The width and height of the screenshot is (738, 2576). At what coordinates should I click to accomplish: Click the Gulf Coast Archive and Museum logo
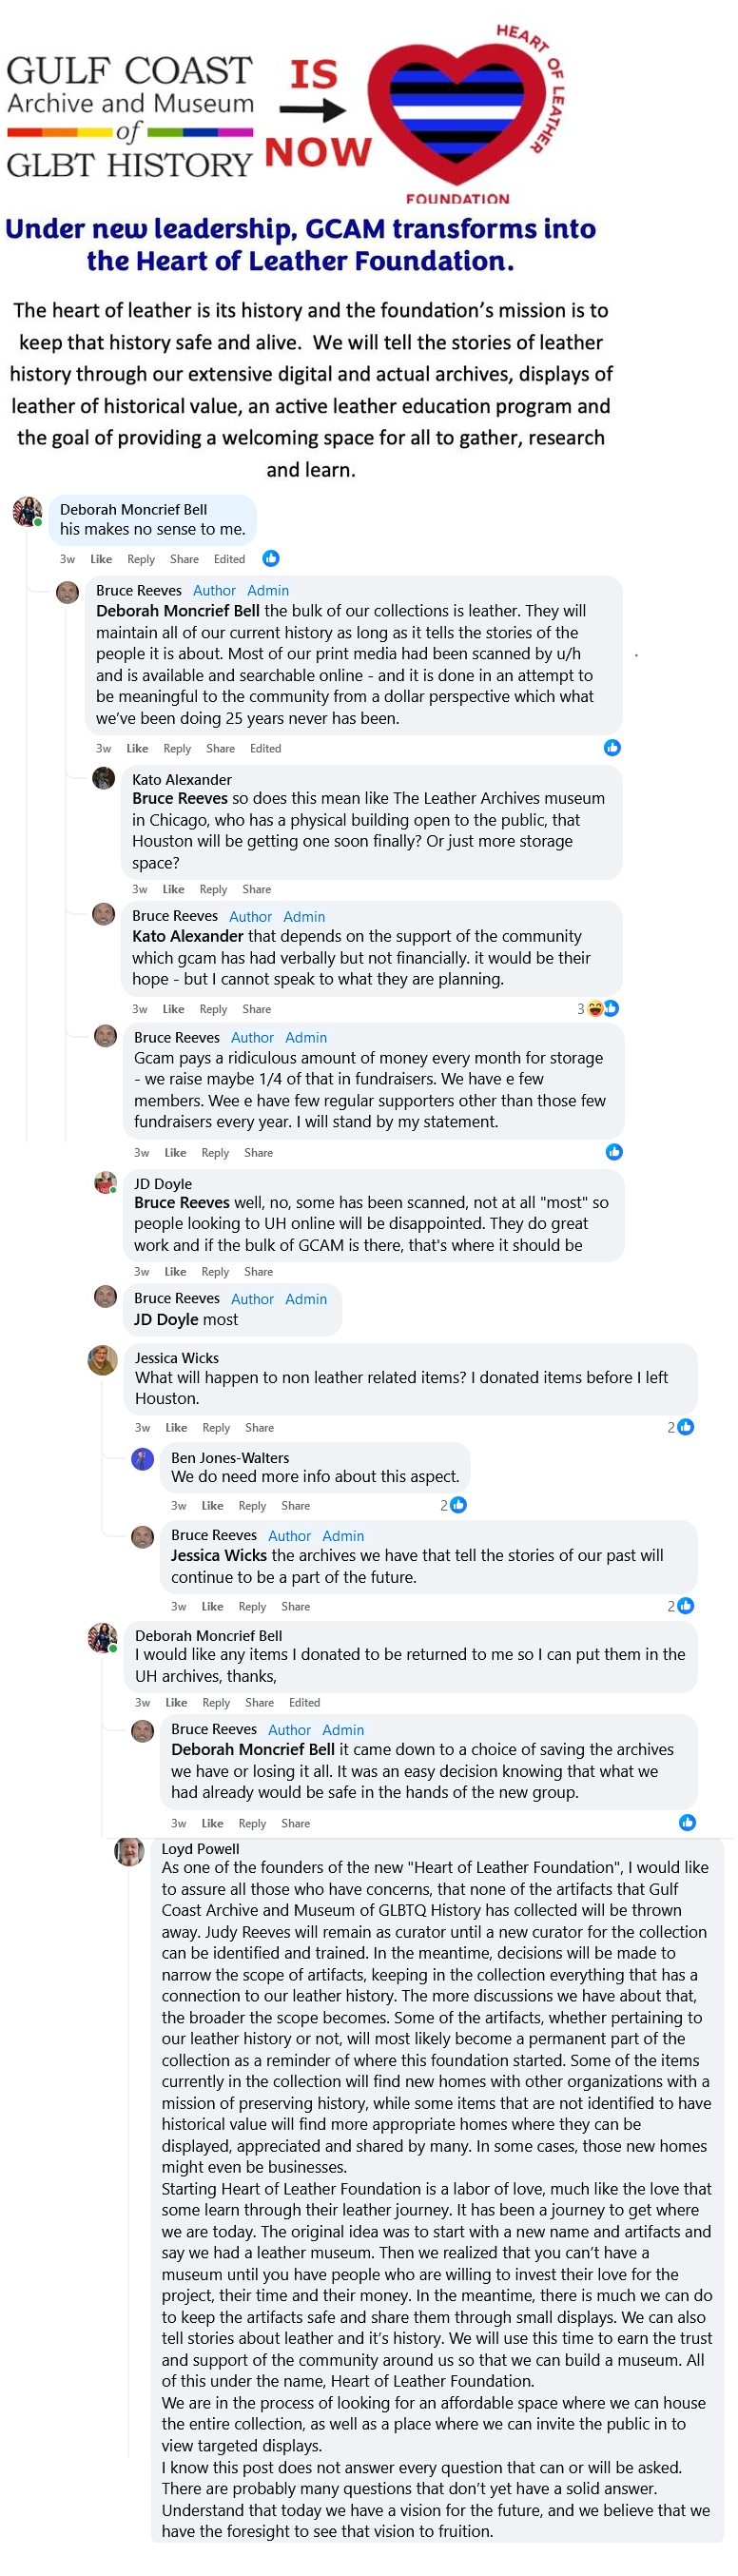point(130,117)
